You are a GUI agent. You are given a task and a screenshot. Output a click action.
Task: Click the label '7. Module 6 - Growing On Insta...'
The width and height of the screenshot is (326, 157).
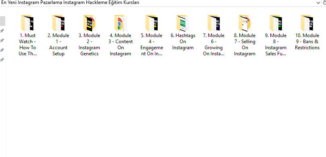[x=214, y=44]
